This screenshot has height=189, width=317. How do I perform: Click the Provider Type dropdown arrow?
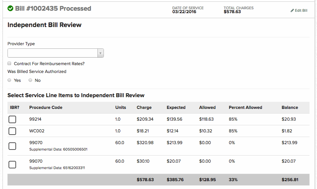[x=101, y=53]
